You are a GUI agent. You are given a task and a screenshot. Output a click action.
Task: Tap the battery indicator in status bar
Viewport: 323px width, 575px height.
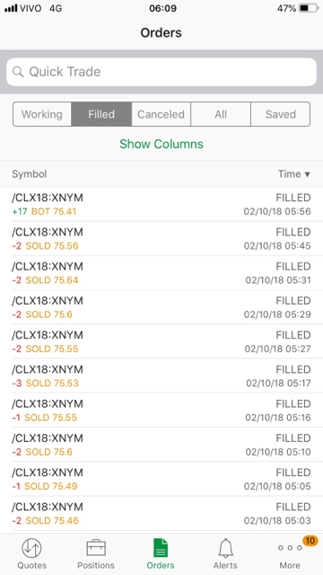click(x=309, y=8)
